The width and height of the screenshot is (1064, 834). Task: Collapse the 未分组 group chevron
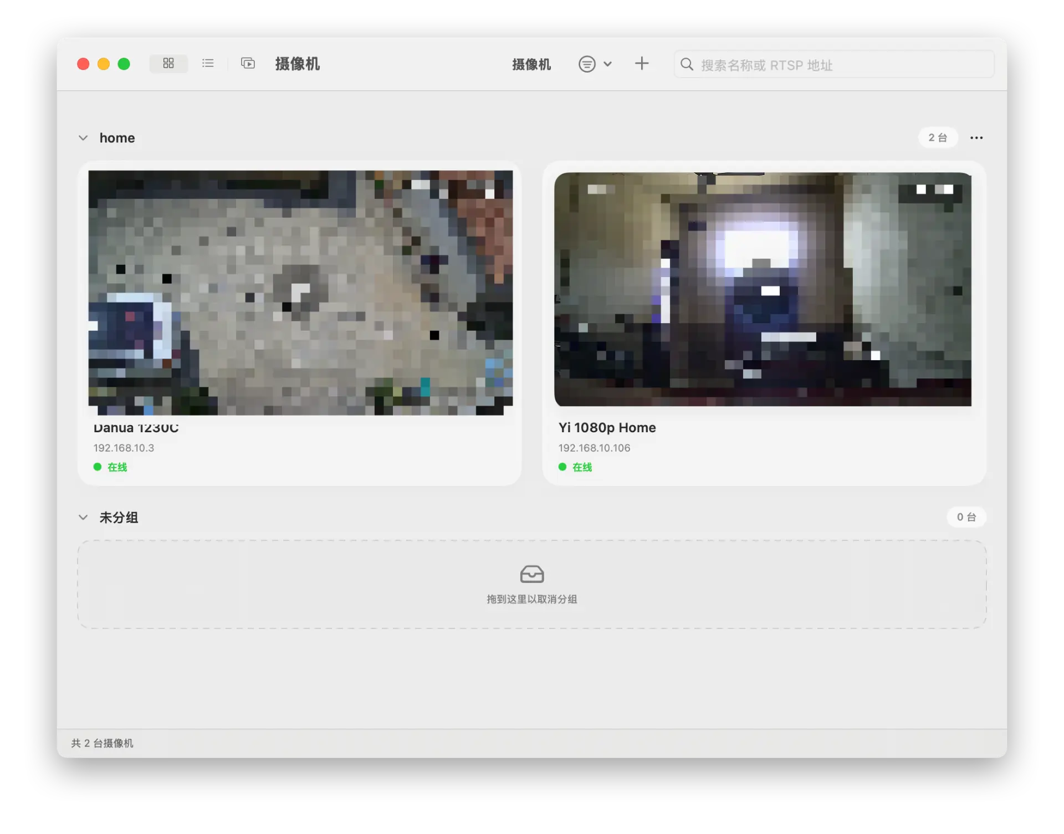tap(83, 517)
